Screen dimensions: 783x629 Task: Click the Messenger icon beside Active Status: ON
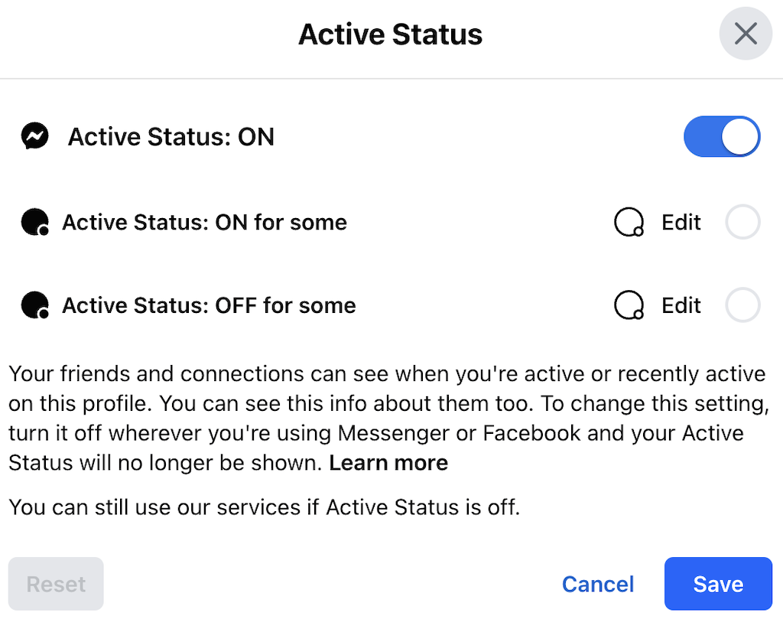click(x=35, y=137)
